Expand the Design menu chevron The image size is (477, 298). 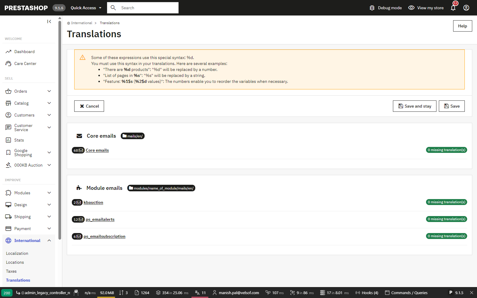(x=49, y=205)
